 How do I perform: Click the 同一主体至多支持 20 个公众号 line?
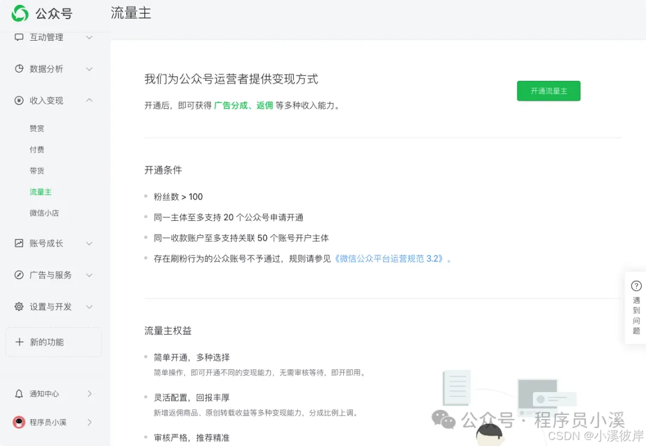[x=228, y=218]
